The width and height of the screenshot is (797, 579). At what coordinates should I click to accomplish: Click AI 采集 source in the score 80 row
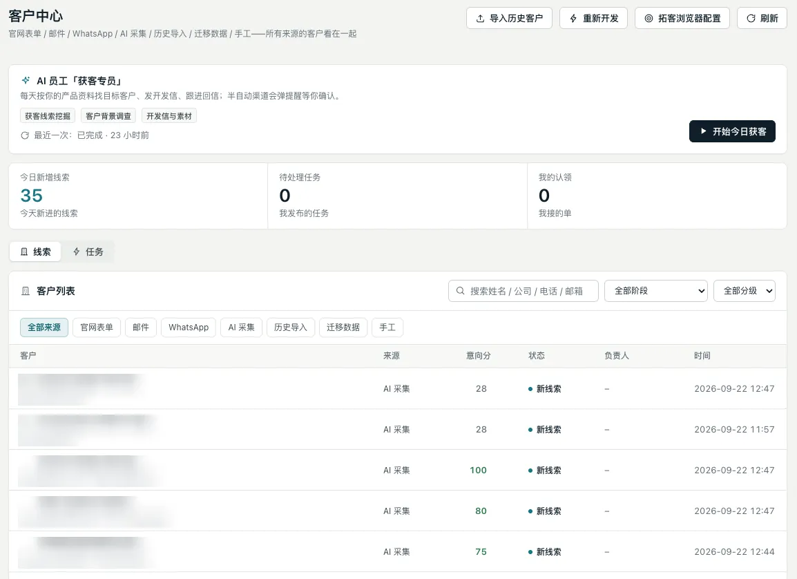[396, 511]
